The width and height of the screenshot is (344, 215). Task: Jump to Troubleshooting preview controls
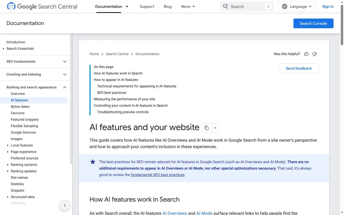pyautogui.click(x=123, y=112)
